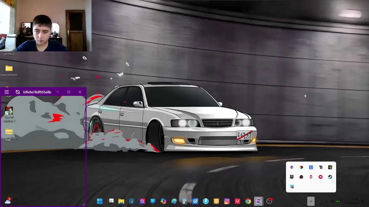Click the TB icon in tray overflow

[x=321, y=167]
